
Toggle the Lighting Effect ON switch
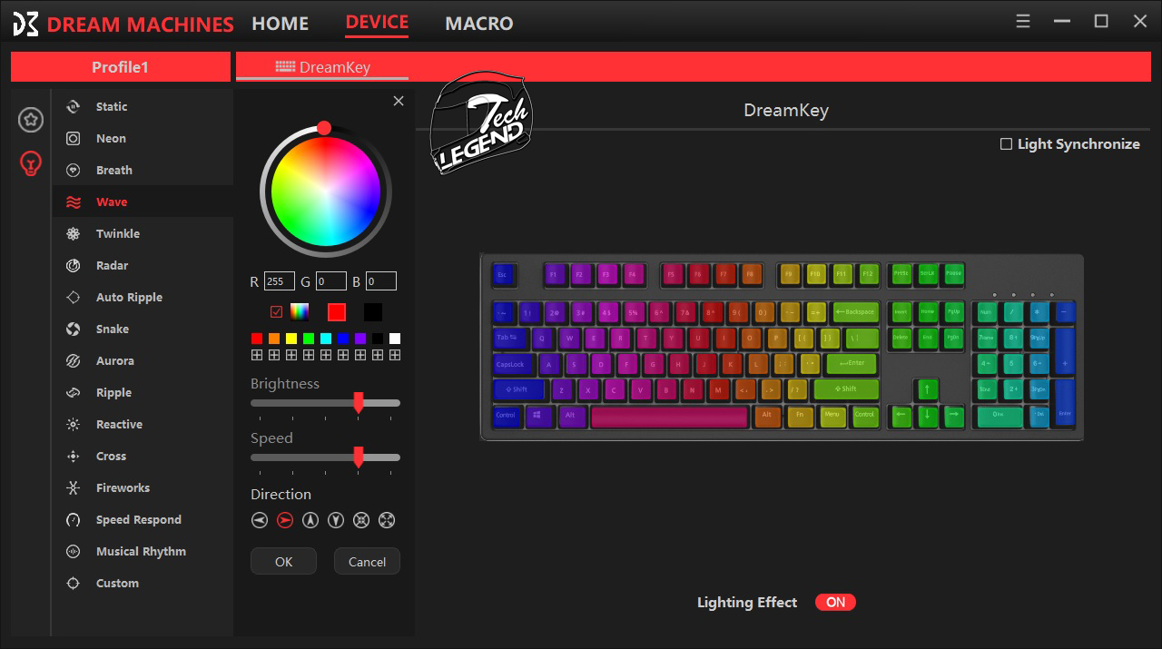click(x=835, y=602)
